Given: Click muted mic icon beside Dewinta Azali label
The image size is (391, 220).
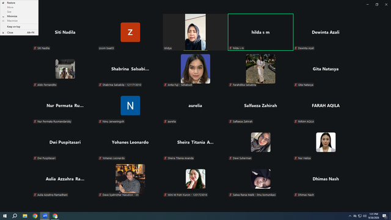Looking at the screenshot, I should [296, 48].
